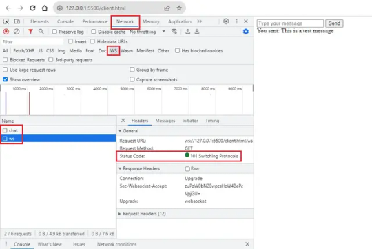The width and height of the screenshot is (372, 249).
Task: Open the browser home page
Action: click(45, 8)
